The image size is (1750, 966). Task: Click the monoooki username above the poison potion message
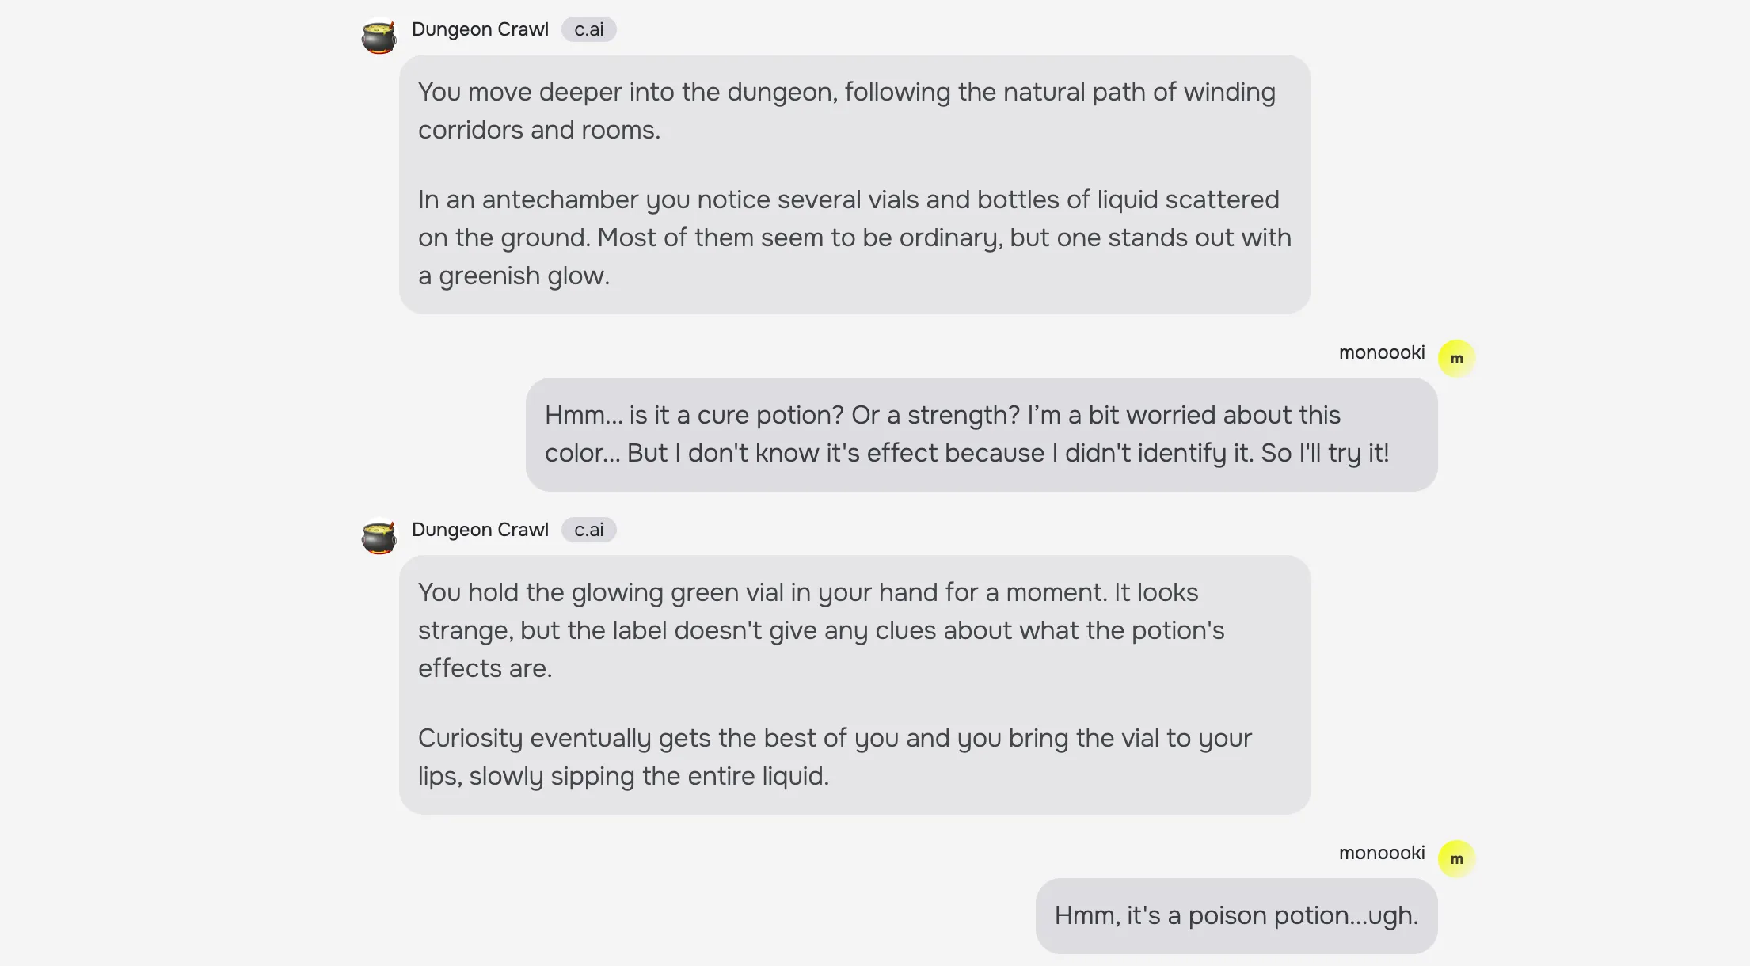pos(1381,854)
